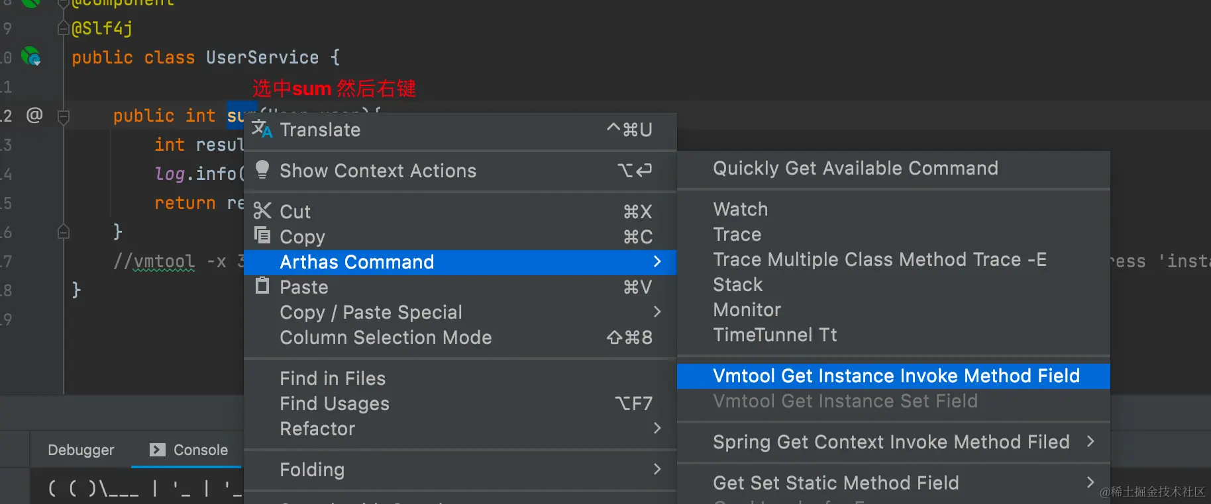Open Spring Get Context Invoke Method Filed submenu
Screen dimensions: 1211x504
(1090, 441)
